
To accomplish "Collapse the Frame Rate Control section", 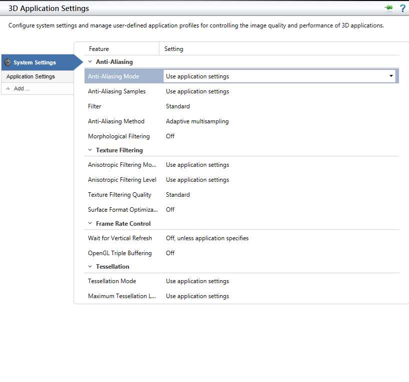I will tap(90, 223).
